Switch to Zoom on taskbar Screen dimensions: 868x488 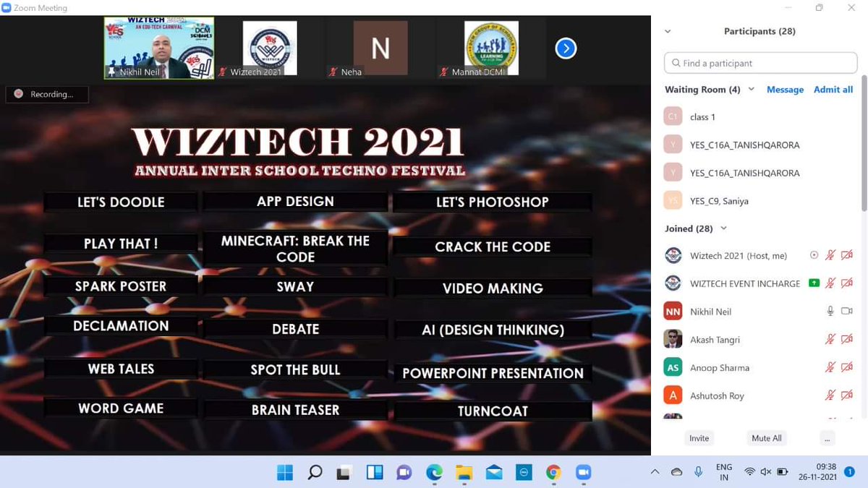point(583,473)
